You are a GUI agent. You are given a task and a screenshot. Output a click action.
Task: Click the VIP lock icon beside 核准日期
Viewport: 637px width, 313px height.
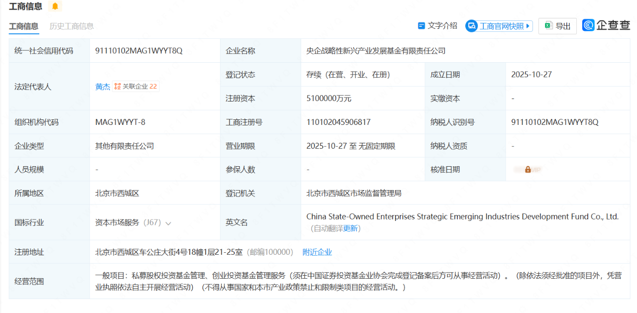tap(528, 170)
